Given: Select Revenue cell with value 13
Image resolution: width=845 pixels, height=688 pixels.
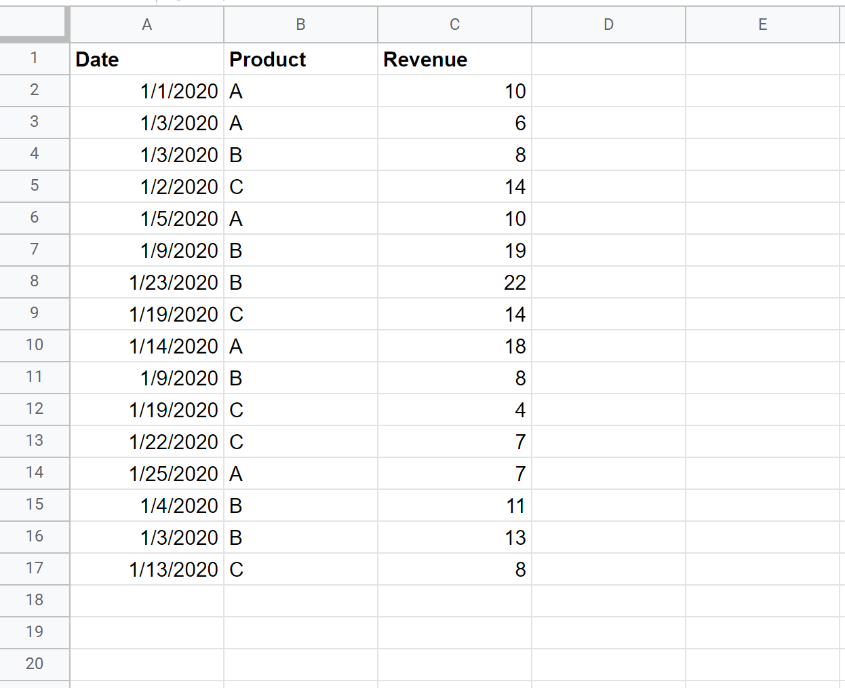Looking at the screenshot, I should click(x=454, y=537).
